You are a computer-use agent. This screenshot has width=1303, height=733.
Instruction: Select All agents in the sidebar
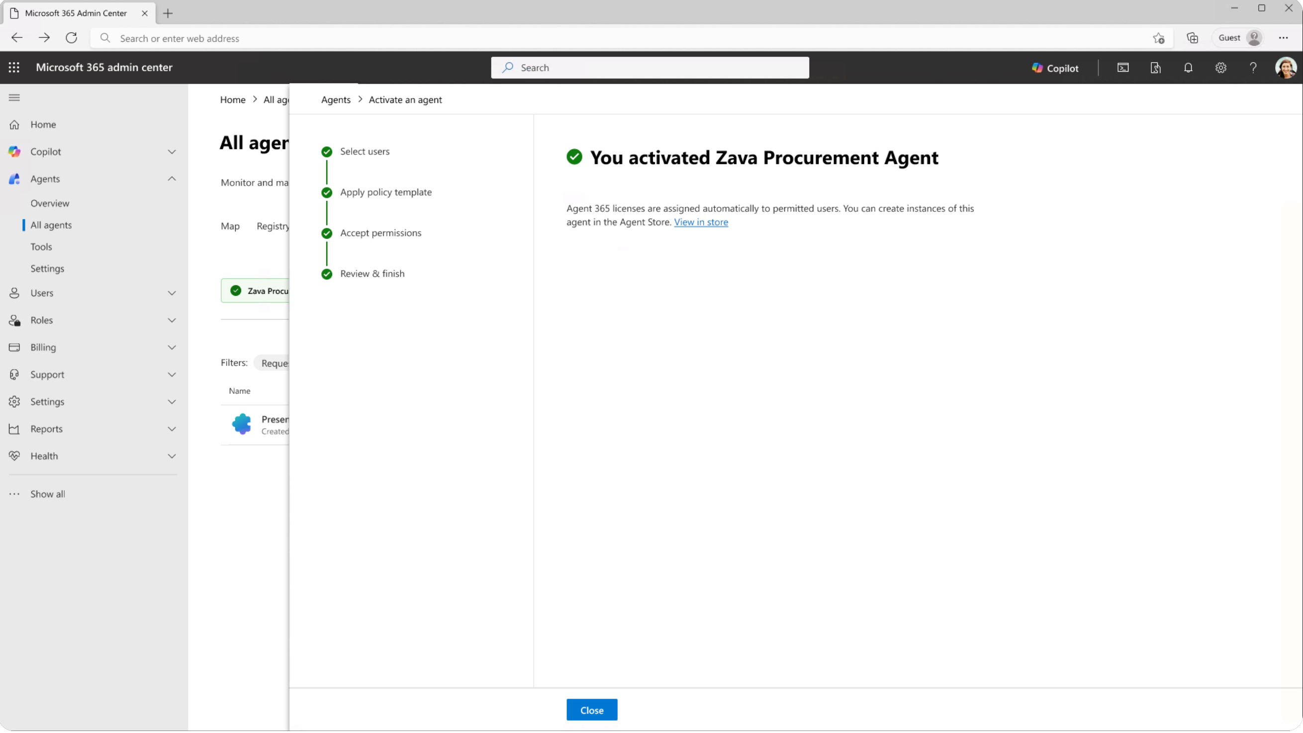[x=51, y=225]
